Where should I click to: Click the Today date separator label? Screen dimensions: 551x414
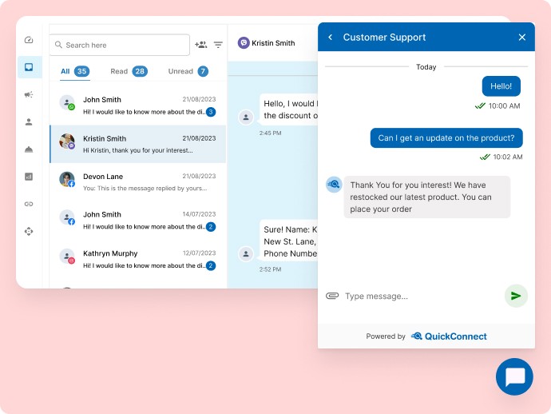(x=426, y=67)
